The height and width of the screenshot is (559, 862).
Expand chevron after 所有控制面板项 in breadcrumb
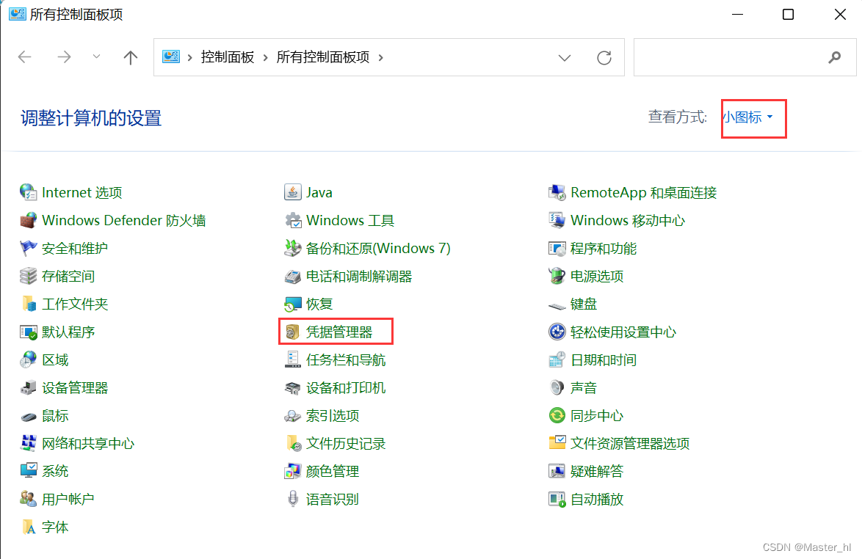tap(380, 58)
